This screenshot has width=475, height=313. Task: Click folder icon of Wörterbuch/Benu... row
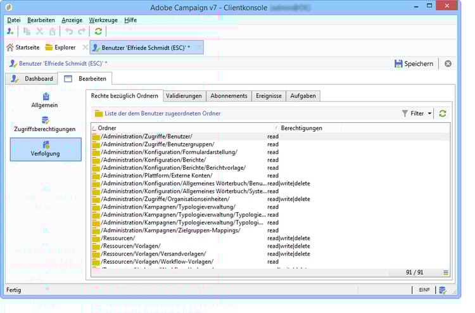point(96,184)
